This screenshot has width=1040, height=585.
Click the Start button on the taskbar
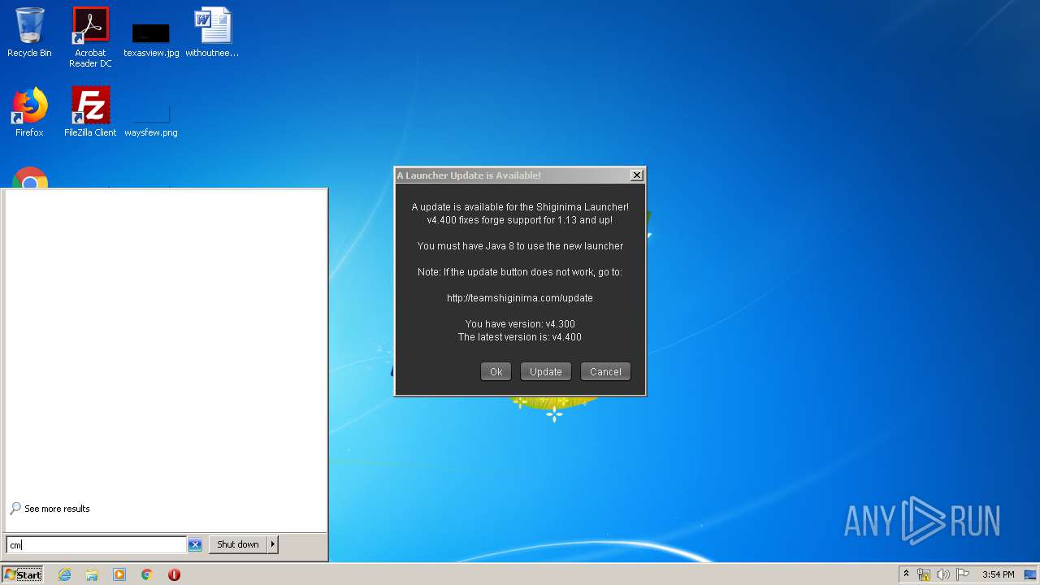click(x=22, y=574)
